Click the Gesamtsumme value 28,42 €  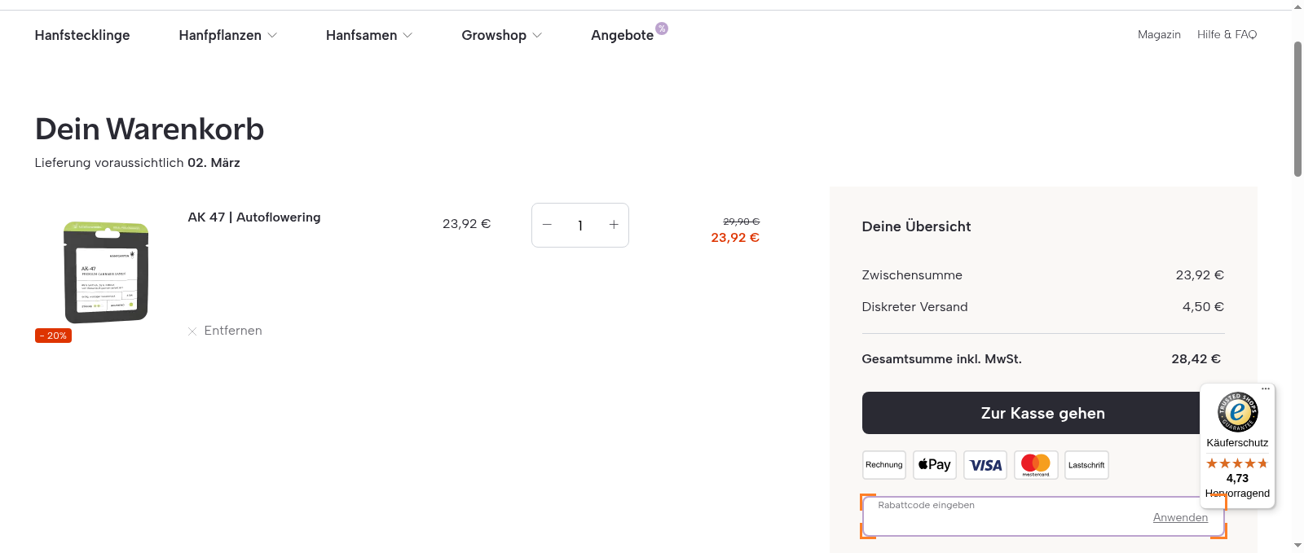coord(1196,358)
